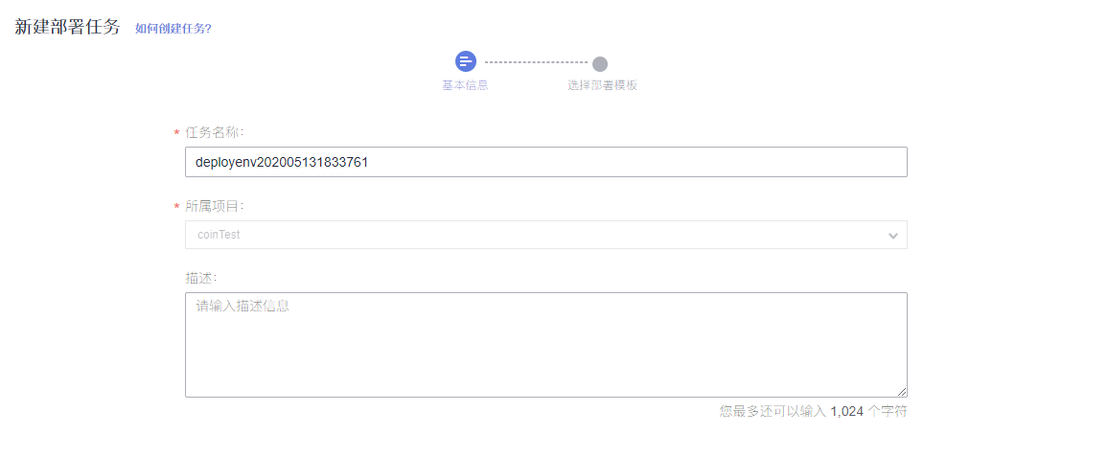This screenshot has height=457, width=1108.
Task: Click the 请输入描述信息 placeholder in textarea
Action: 242,307
